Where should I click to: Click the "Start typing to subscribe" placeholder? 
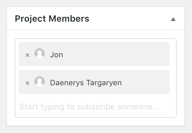point(89,107)
